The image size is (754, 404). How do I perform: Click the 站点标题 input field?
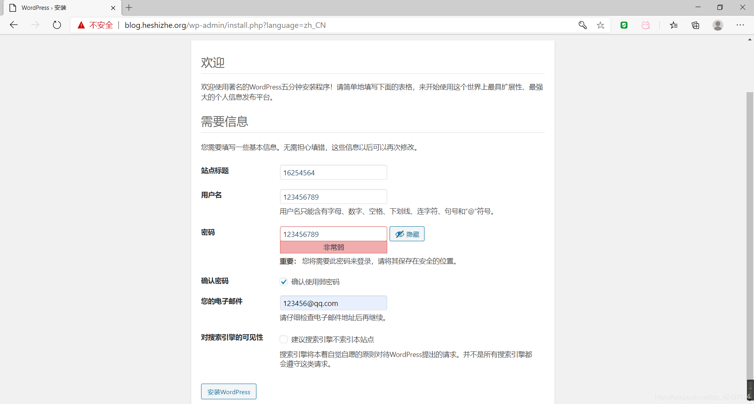[x=333, y=173]
